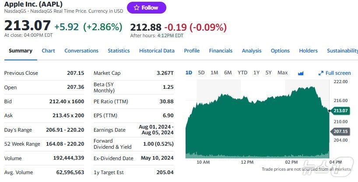Click the star Follow button
Screen dimensions: 358x182
click(x=146, y=7)
